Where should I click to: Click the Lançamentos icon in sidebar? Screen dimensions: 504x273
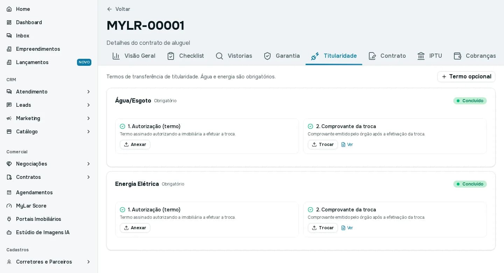pyautogui.click(x=9, y=62)
